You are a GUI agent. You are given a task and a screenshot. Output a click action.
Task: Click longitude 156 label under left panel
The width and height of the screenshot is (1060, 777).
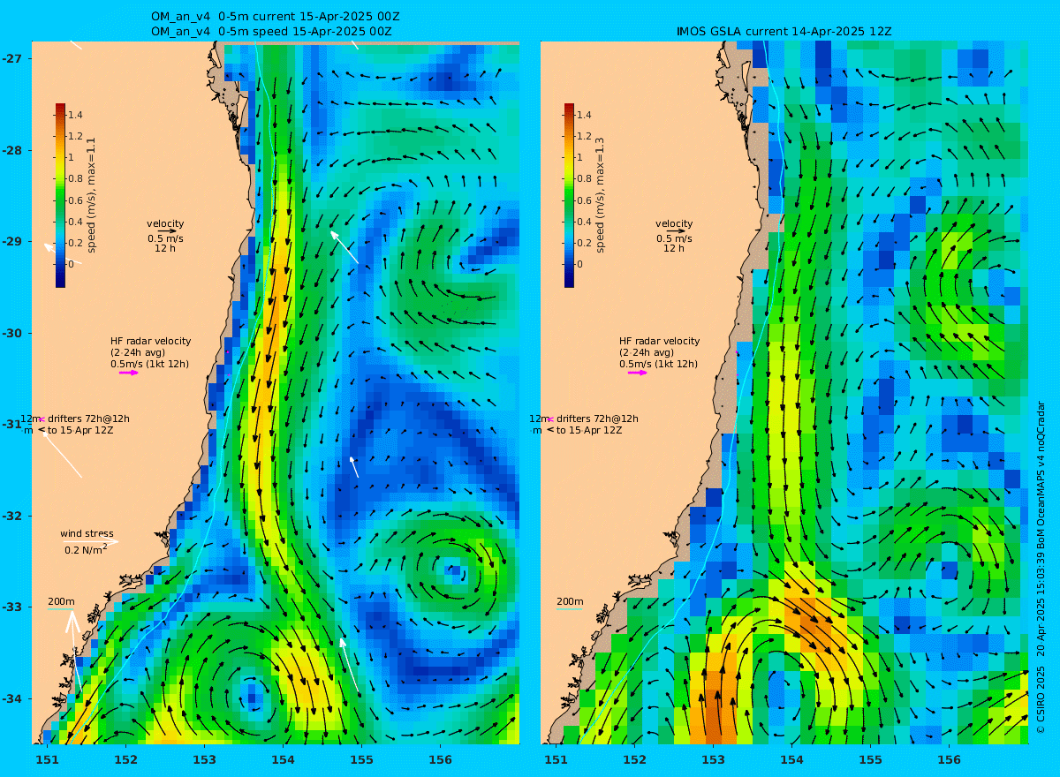(440, 759)
